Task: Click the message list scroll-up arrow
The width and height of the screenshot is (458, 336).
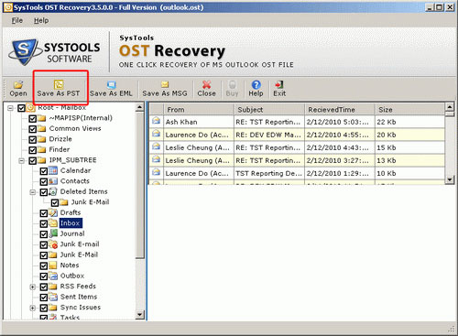Action: tap(449, 107)
